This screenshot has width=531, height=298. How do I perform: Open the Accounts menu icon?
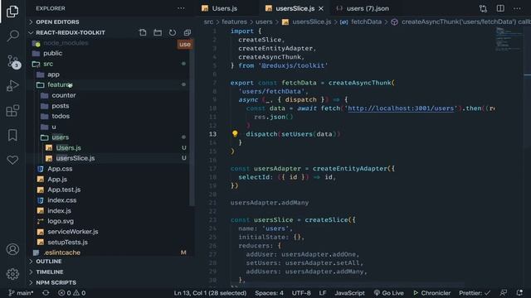12,249
